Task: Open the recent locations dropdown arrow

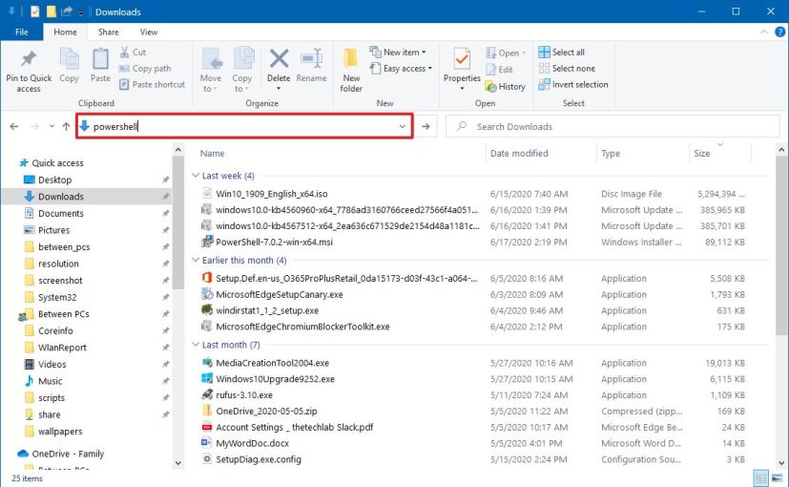Action: pyautogui.click(x=52, y=126)
